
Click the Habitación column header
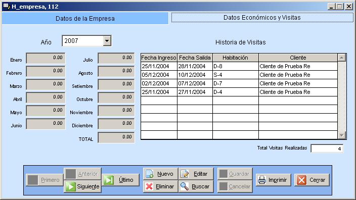[x=236, y=58]
